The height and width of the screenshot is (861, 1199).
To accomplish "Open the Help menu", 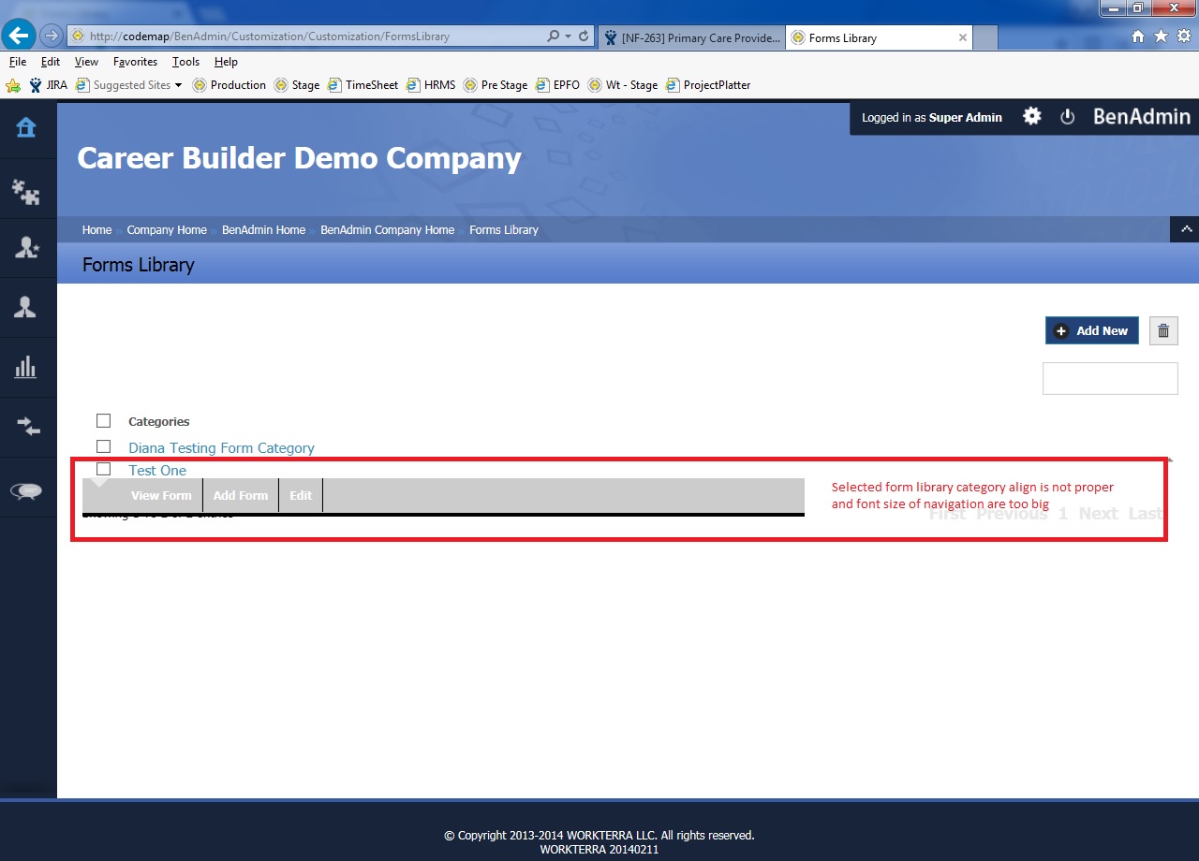I will click(226, 62).
